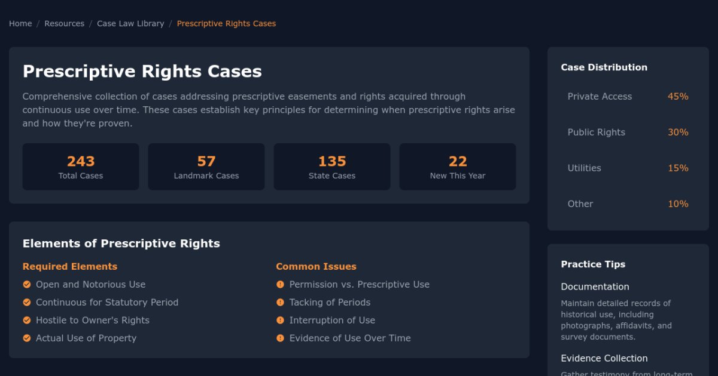This screenshot has height=376, width=718.
Task: Choose the Utilities distribution row
Action: click(x=628, y=168)
